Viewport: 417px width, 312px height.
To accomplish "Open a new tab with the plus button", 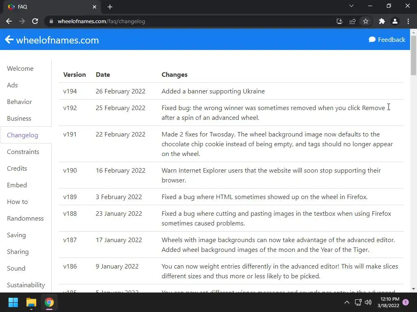I will (x=110, y=7).
